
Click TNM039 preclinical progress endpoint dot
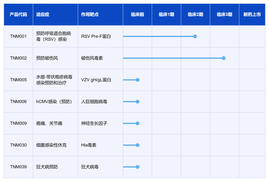[138, 167]
